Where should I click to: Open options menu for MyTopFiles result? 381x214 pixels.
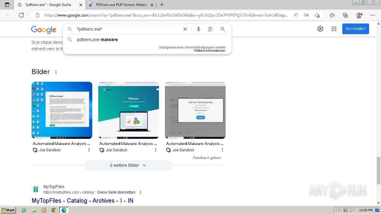(140, 192)
